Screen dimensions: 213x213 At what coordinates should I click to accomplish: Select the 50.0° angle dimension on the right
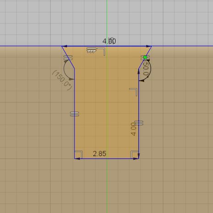point(146,69)
